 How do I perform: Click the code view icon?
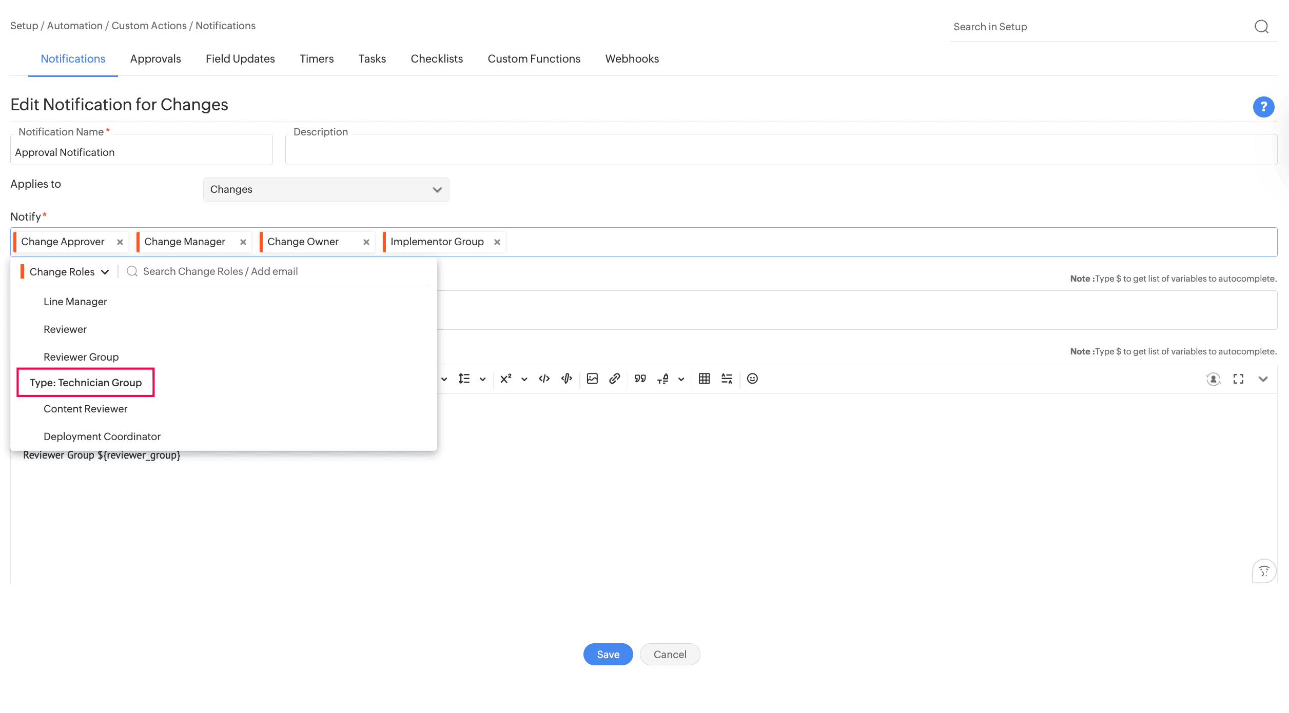(544, 379)
